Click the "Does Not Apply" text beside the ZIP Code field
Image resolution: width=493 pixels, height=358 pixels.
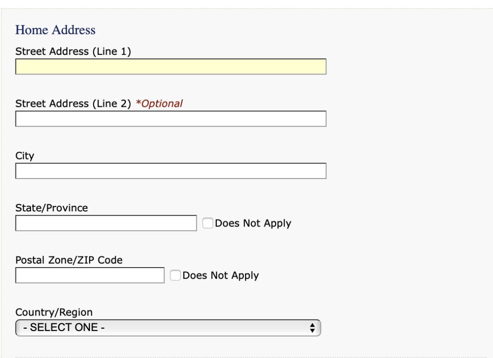click(x=221, y=276)
